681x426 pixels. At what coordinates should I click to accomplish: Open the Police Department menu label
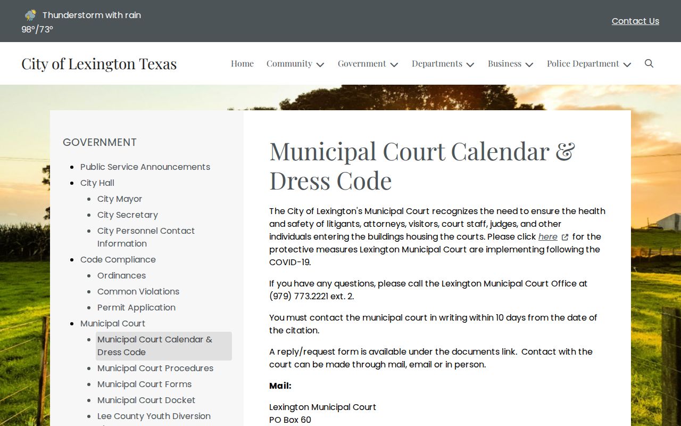click(x=583, y=63)
